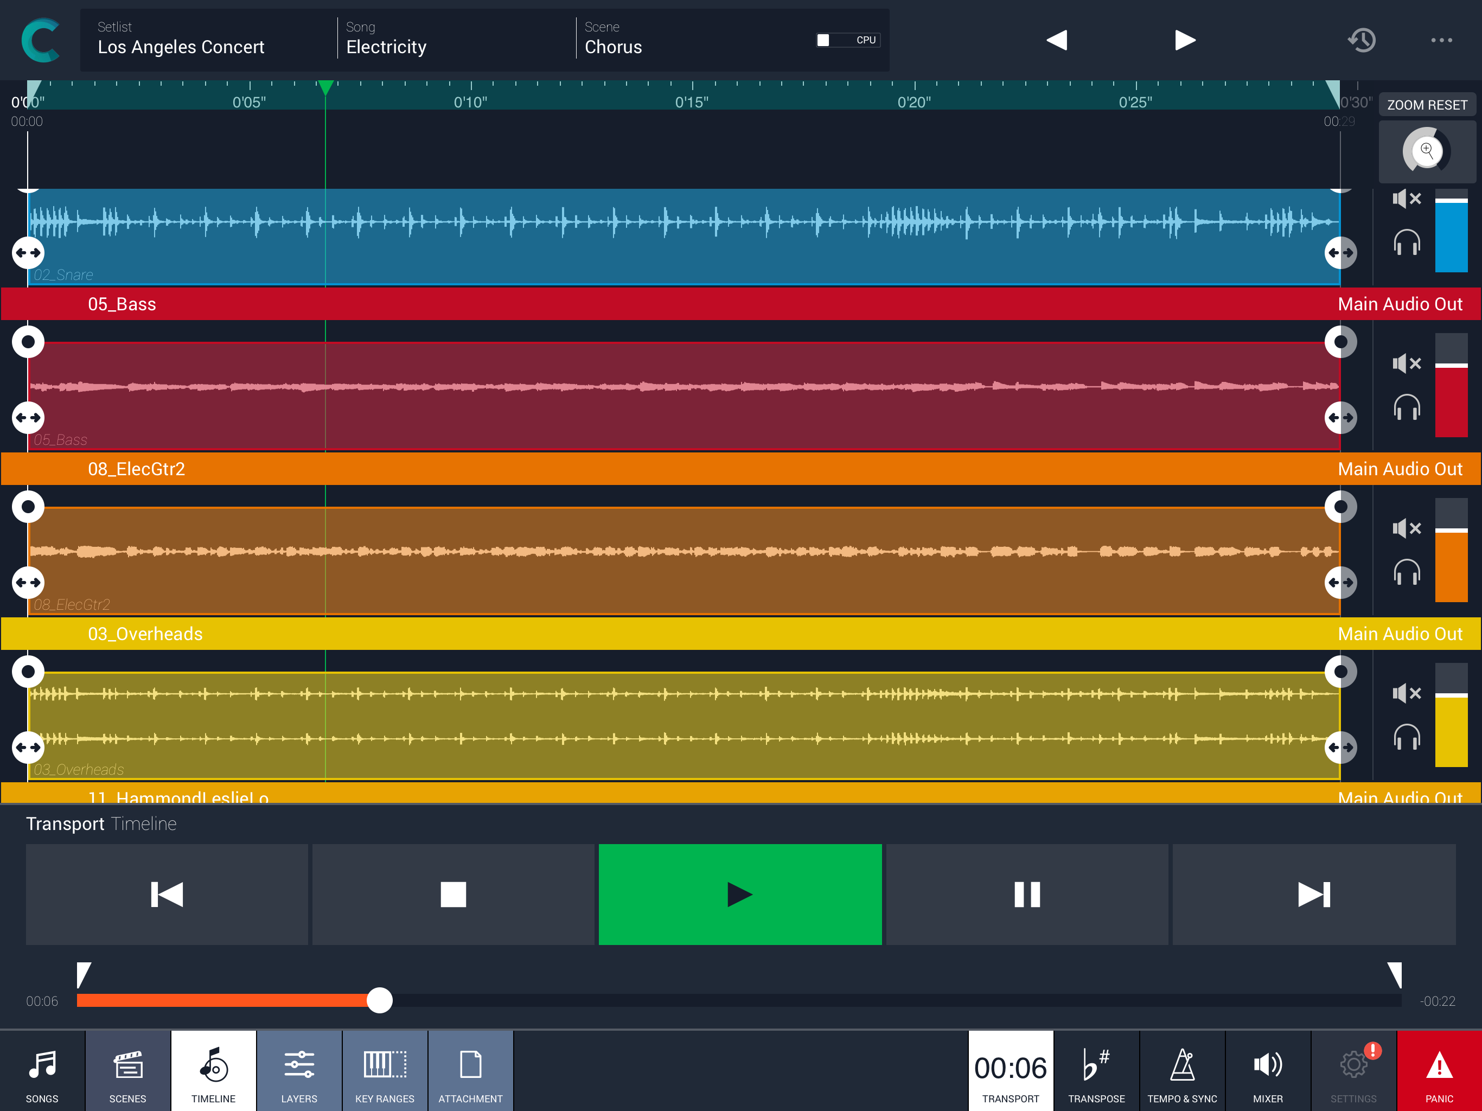Switch to the Layers tab
Image resolution: width=1482 pixels, height=1111 pixels.
coord(299,1071)
